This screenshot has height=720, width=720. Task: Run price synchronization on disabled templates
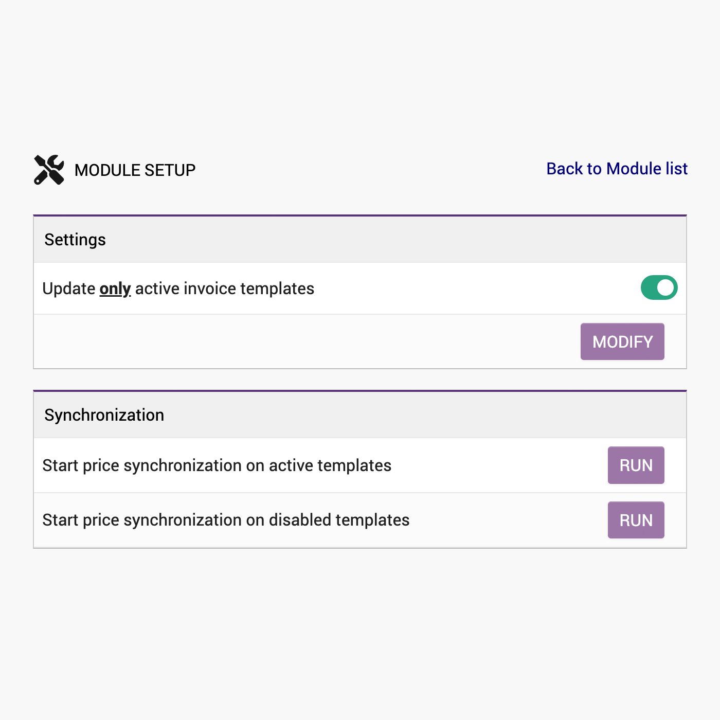point(636,520)
